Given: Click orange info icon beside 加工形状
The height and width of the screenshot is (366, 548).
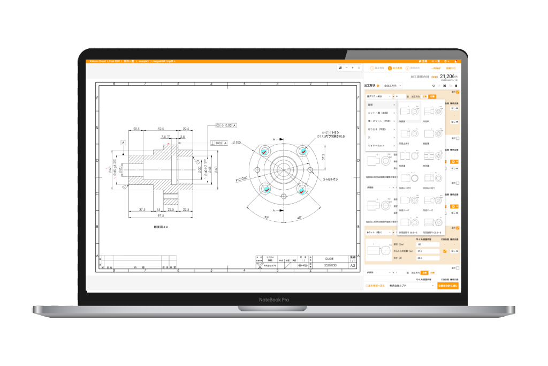Looking at the screenshot, I should coord(378,86).
